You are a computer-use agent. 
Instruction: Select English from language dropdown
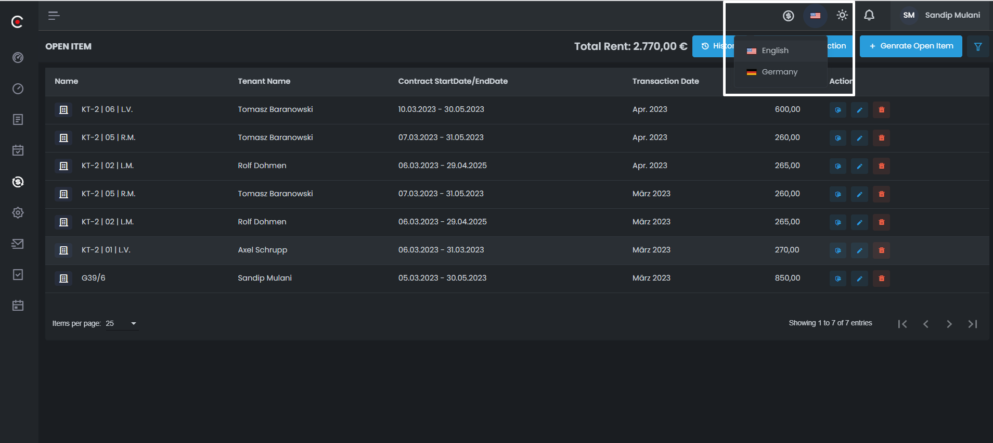tap(775, 50)
